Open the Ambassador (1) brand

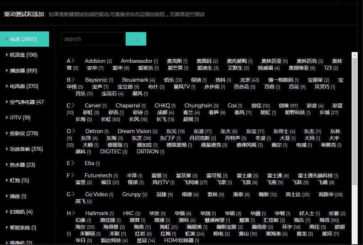pos(140,61)
